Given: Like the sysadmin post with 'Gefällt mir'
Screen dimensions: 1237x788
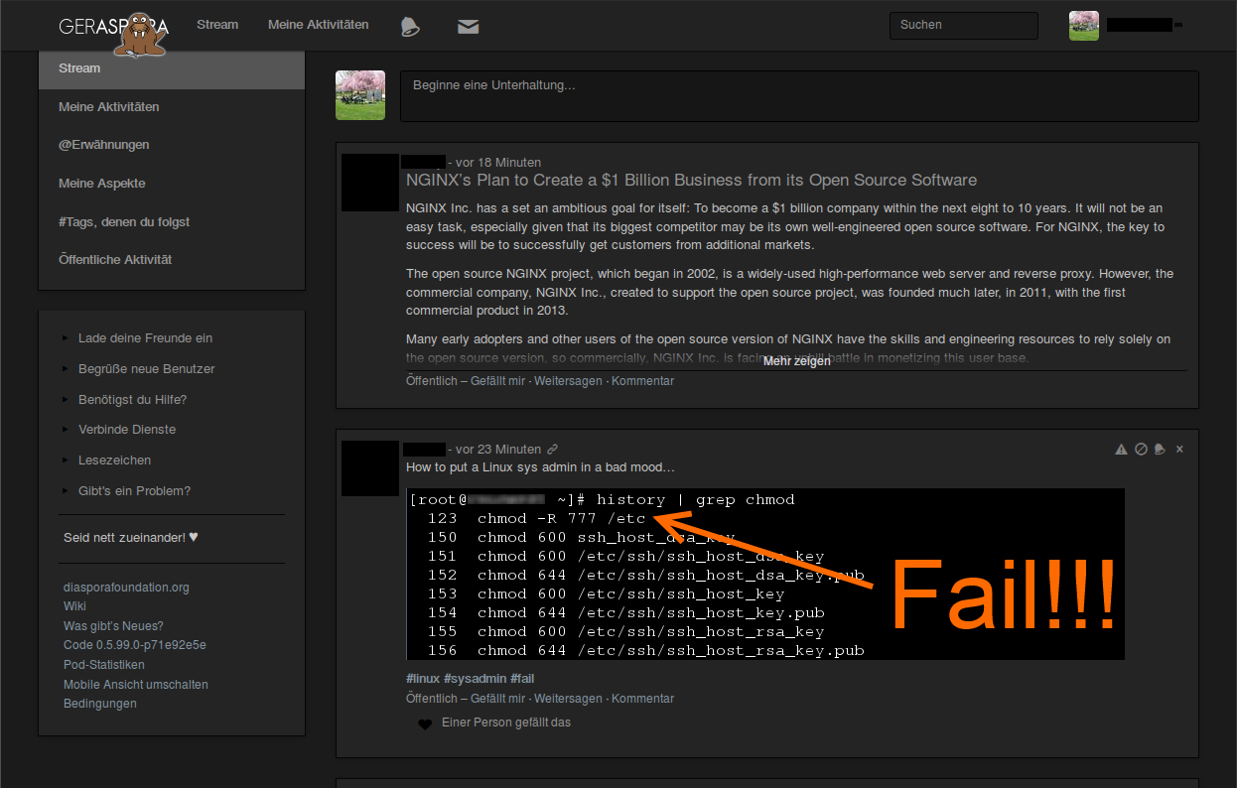Looking at the screenshot, I should [x=497, y=699].
